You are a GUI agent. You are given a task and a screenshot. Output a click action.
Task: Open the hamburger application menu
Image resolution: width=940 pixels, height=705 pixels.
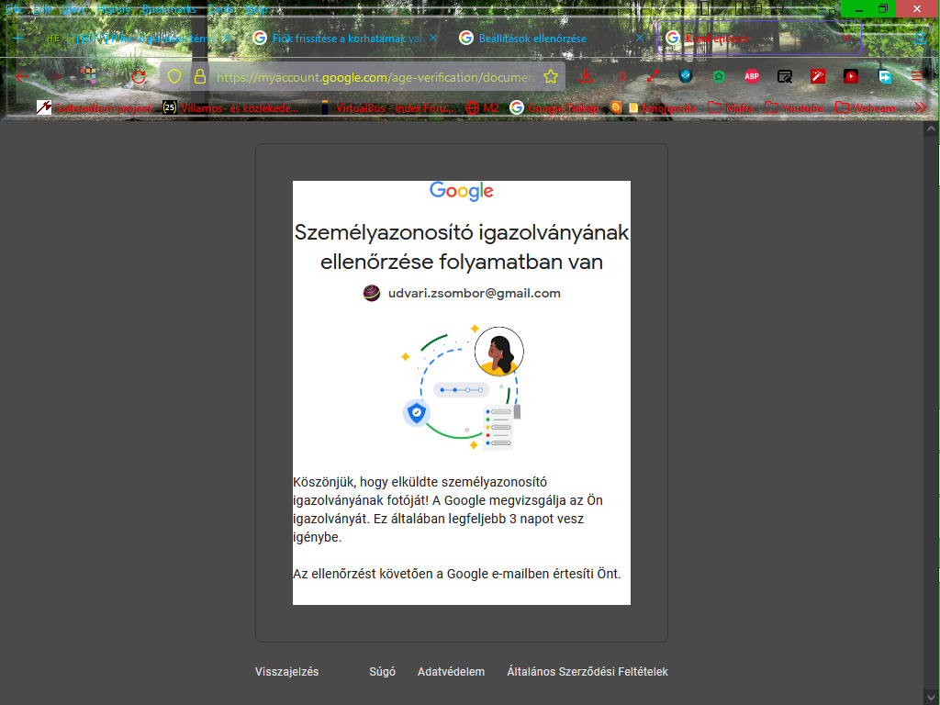[917, 76]
